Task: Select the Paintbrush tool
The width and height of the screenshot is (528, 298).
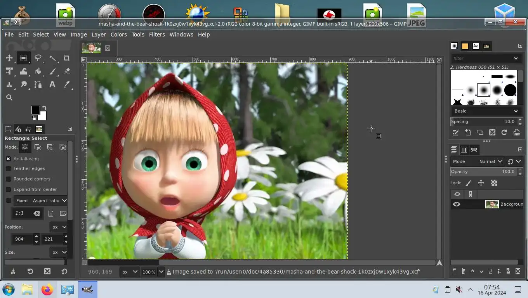Action: point(52,71)
